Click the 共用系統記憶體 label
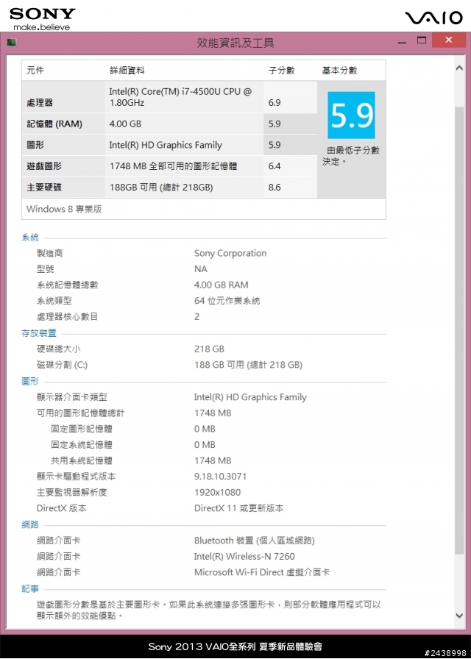 (x=82, y=460)
